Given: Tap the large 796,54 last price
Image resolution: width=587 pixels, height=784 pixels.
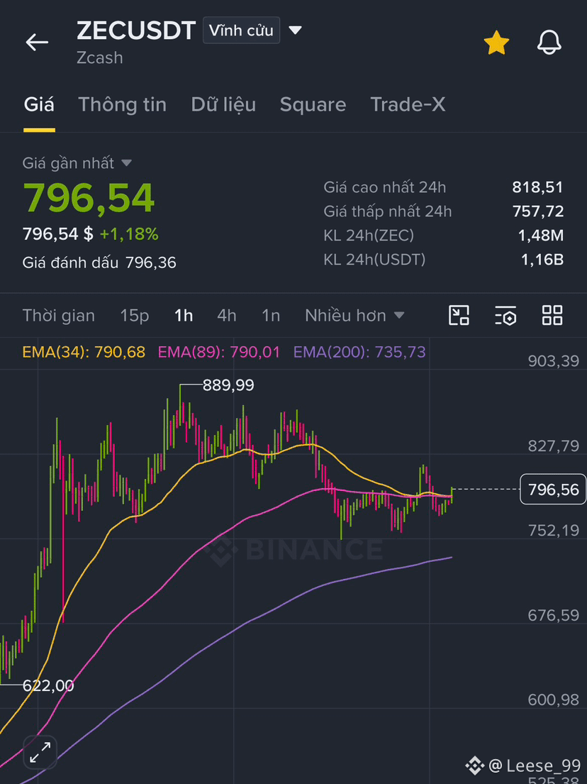Looking at the screenshot, I should (89, 198).
